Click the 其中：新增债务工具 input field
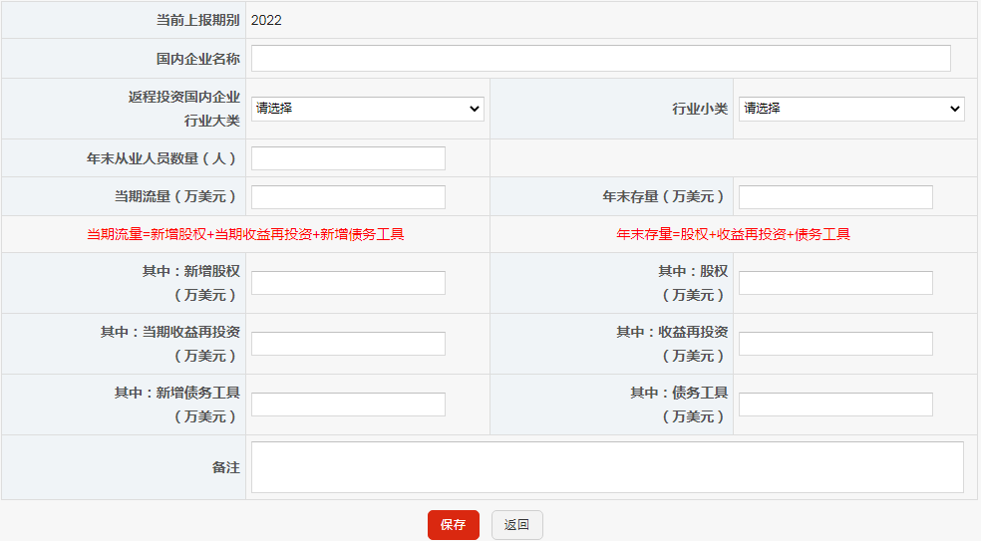Viewport: 981px width, 541px height. click(348, 405)
